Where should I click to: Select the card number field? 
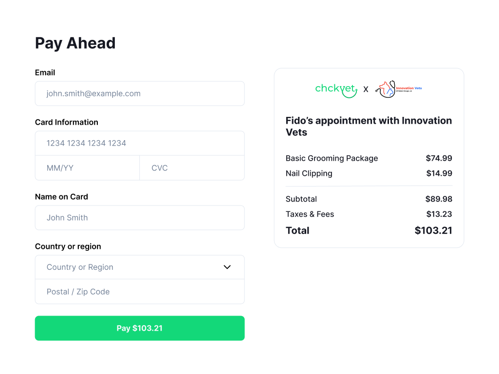point(140,143)
